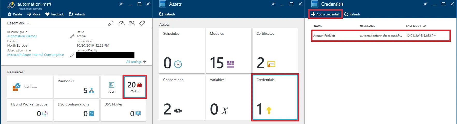Click the Jobs checklist icon
The height and width of the screenshot is (124, 457).
112,85
